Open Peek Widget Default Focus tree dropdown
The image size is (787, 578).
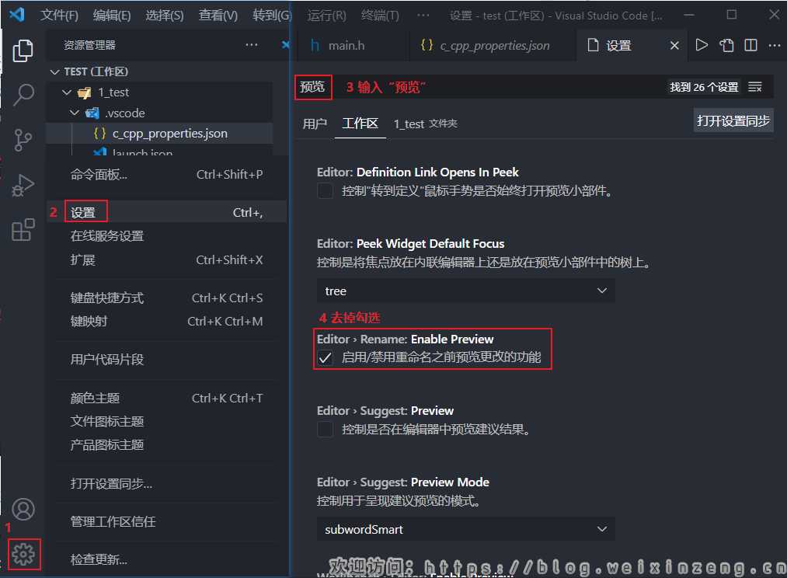pos(466,291)
